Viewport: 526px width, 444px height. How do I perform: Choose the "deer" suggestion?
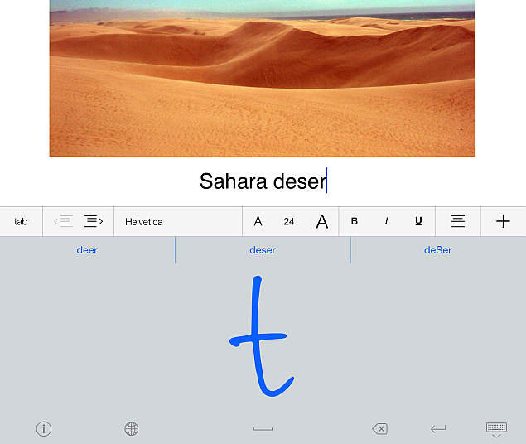click(x=87, y=250)
